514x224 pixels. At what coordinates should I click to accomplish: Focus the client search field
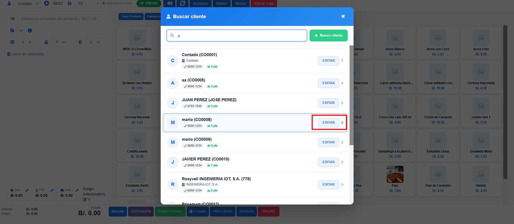(237, 36)
